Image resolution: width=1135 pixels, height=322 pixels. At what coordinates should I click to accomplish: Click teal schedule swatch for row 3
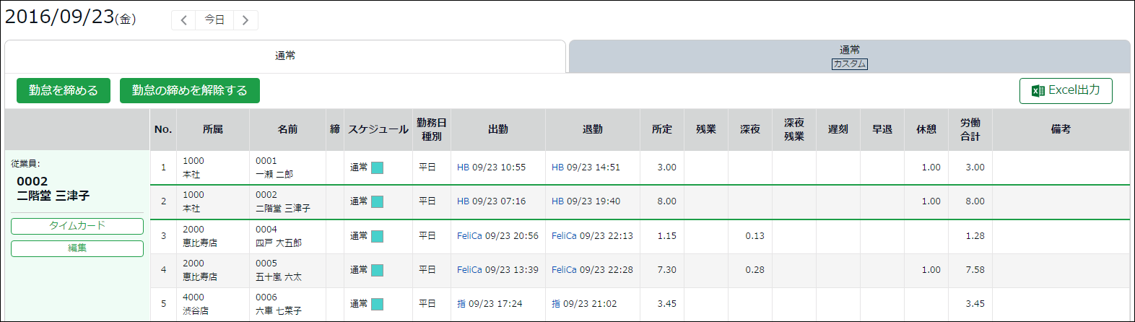pyautogui.click(x=377, y=236)
